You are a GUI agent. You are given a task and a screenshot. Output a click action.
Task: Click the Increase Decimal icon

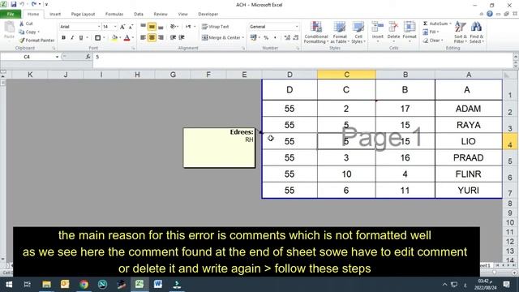point(287,38)
